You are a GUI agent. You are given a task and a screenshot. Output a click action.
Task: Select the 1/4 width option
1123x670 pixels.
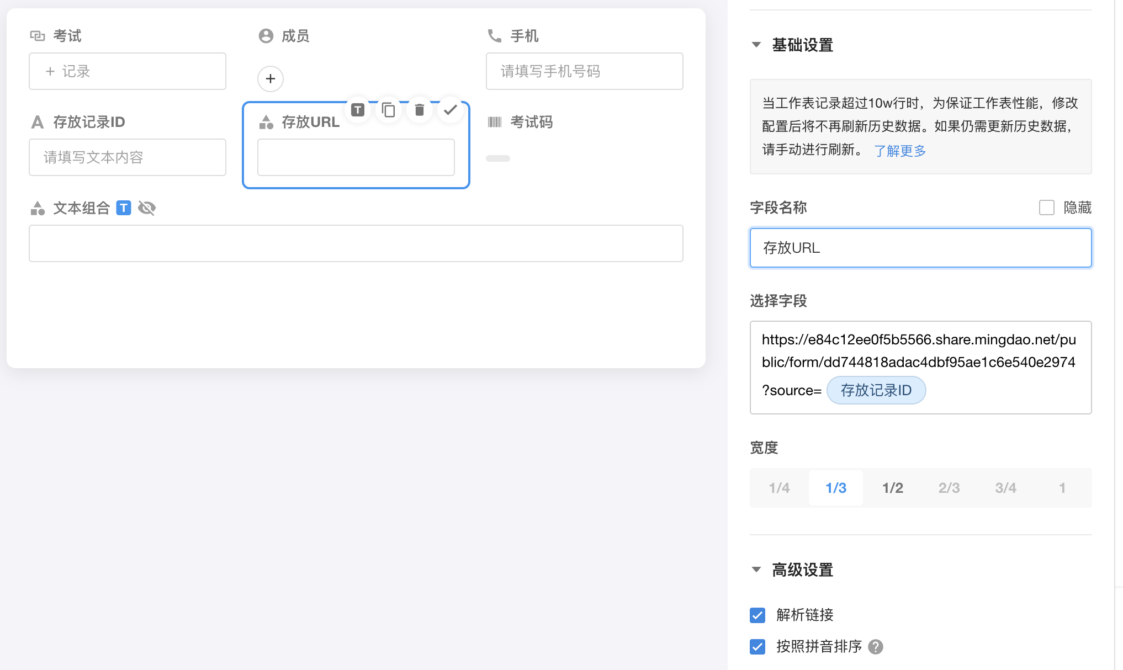[x=779, y=488]
